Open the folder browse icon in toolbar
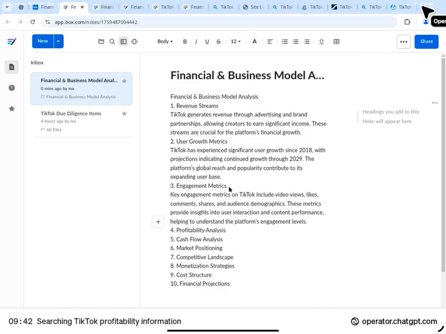 tap(101, 42)
